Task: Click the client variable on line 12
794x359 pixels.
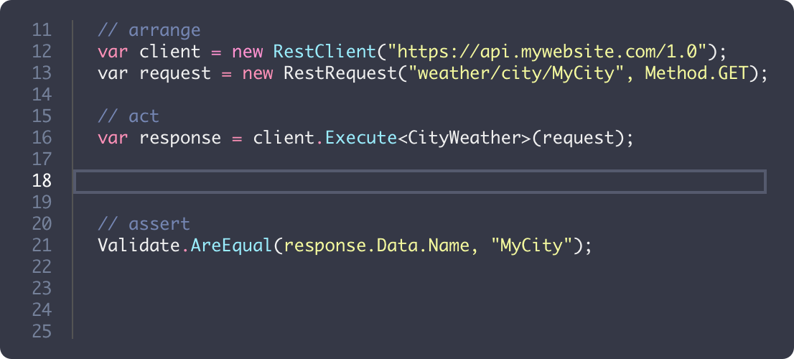Action: tap(170, 52)
